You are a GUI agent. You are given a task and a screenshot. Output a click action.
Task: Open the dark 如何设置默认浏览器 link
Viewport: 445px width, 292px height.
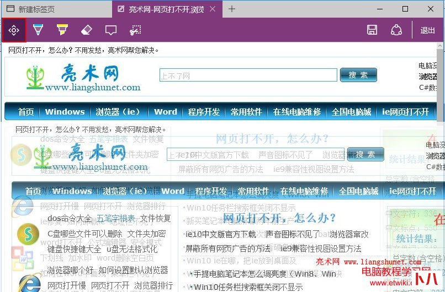pos(134,270)
